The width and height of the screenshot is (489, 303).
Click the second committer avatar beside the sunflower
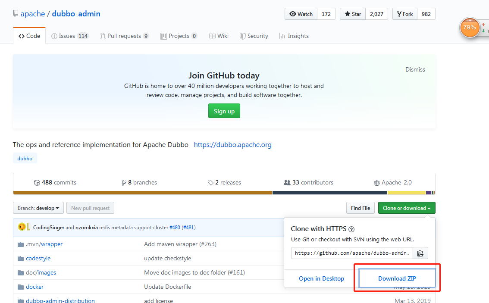(28, 227)
